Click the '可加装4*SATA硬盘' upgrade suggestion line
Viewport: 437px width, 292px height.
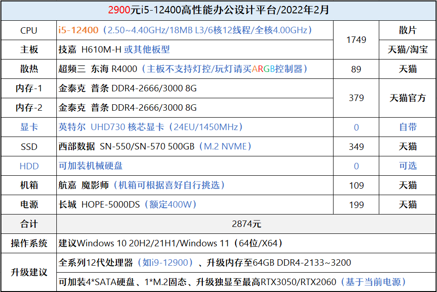tap(246, 282)
